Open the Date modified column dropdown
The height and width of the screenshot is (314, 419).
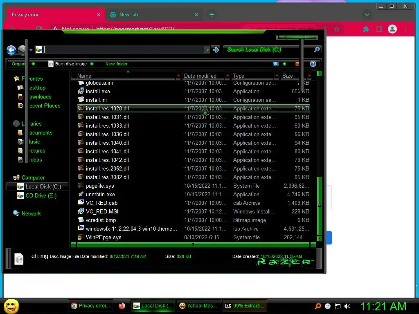(x=228, y=76)
